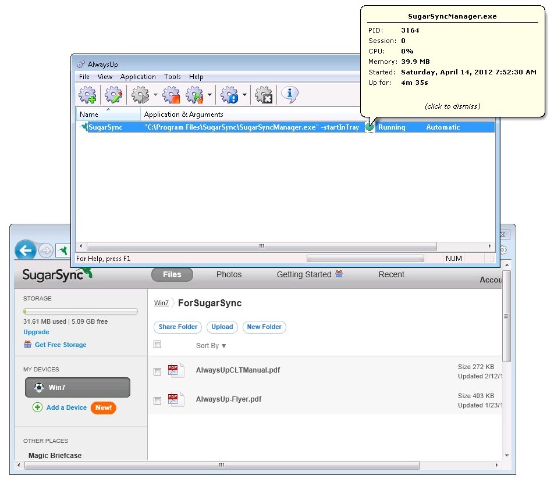Screen dimensions: 554x483
Task: Click the Stop Application gear with red square
Action: [171, 95]
